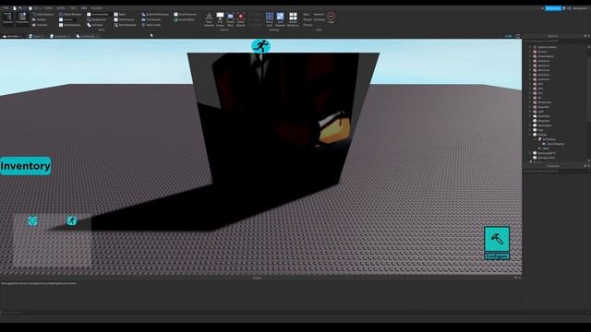591x332 pixels.
Task: Open the Watch window
Action: point(120,15)
